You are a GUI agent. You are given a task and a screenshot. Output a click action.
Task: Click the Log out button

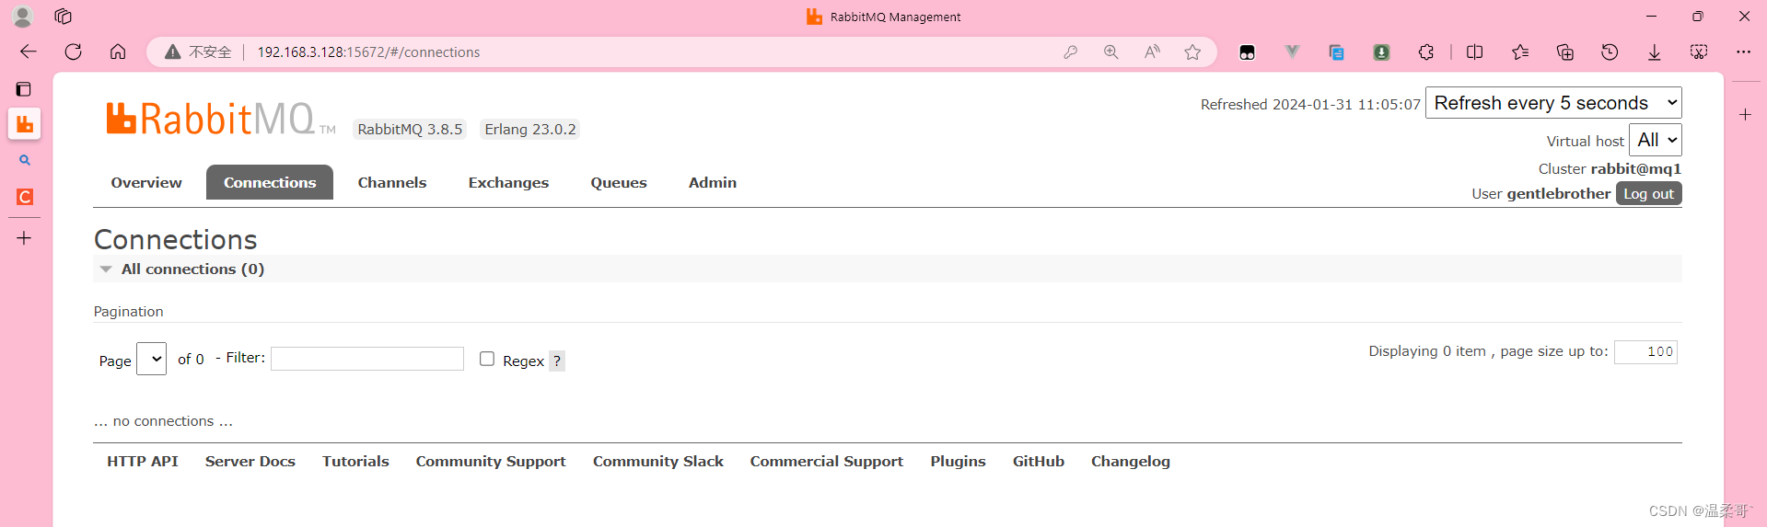tap(1648, 194)
